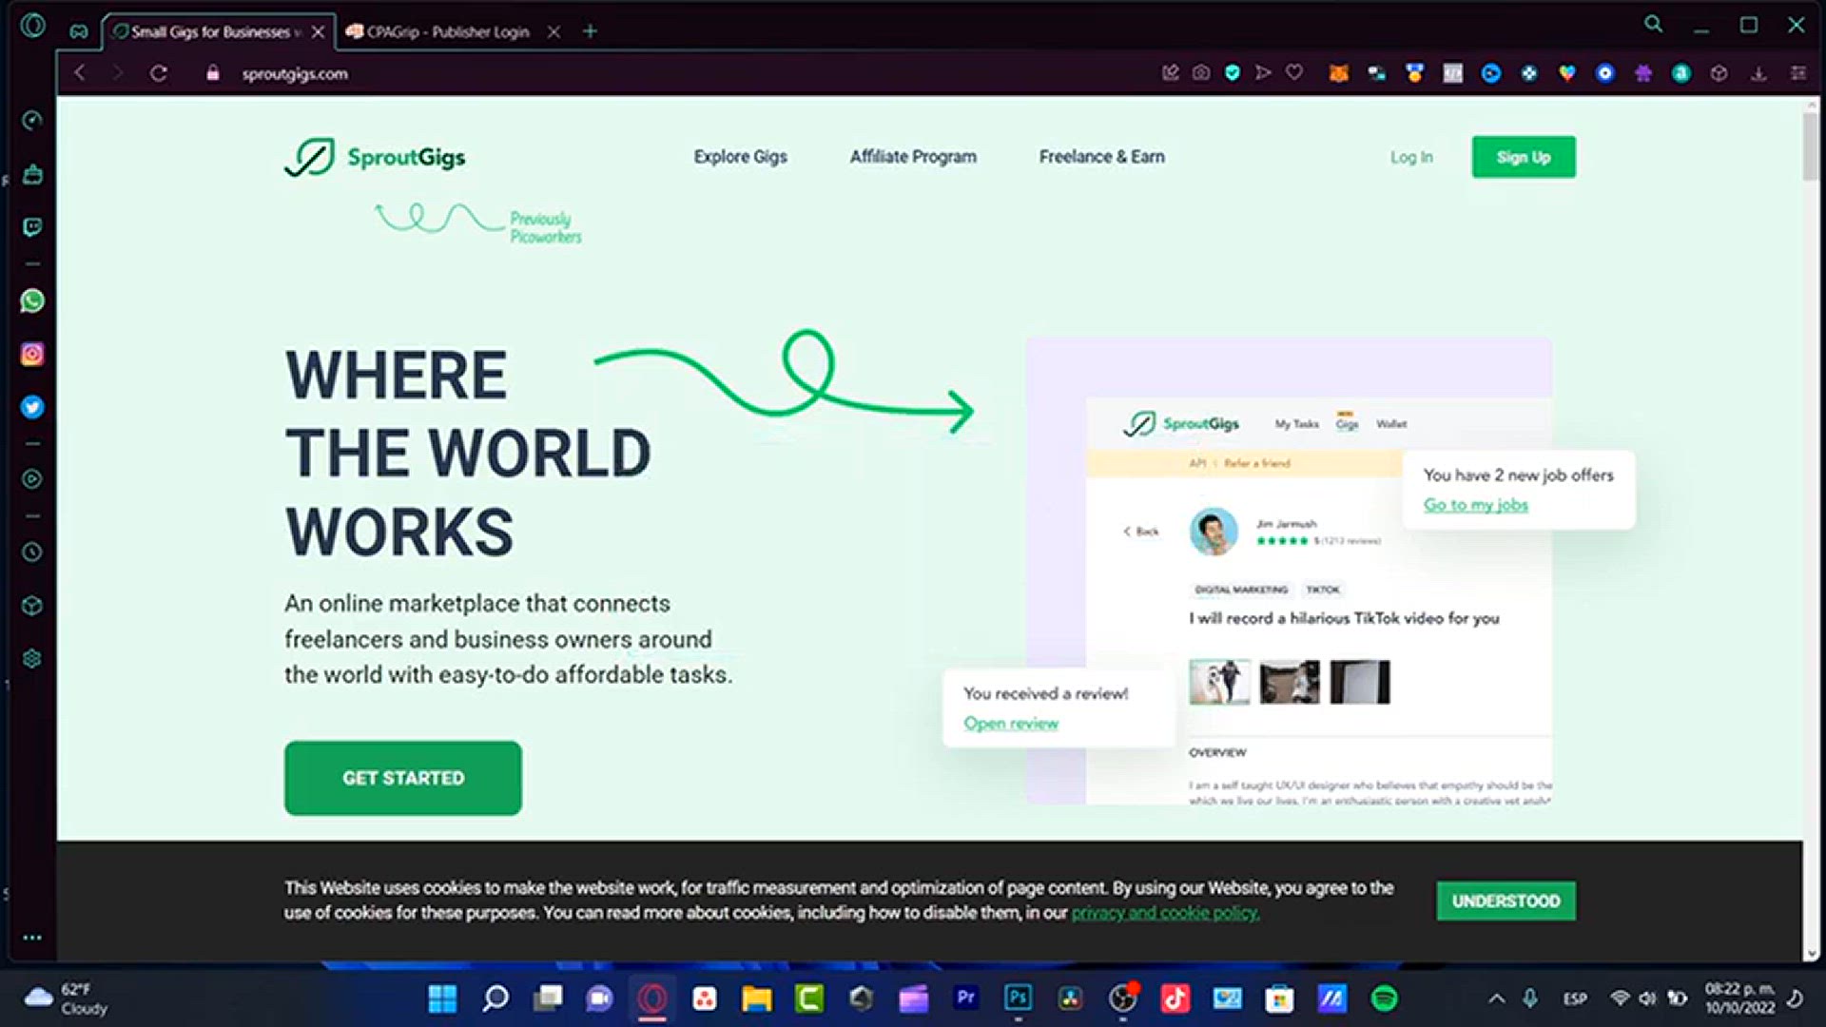Click the GX Corner gamepad icon

79,31
